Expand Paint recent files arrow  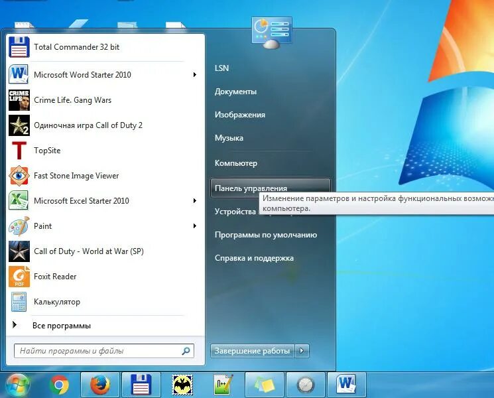click(x=195, y=226)
